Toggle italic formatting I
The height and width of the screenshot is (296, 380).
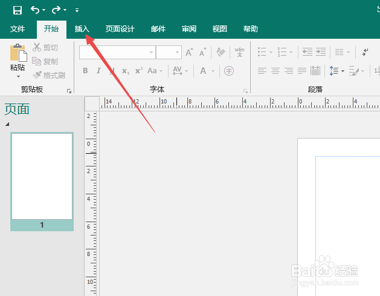point(98,71)
